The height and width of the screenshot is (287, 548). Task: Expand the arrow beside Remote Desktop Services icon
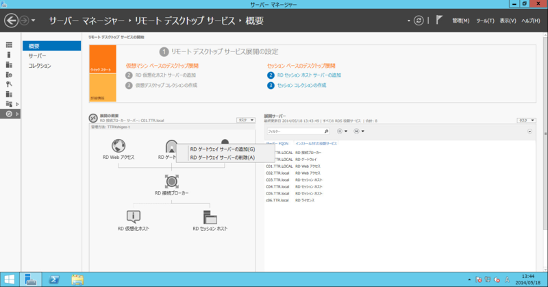[17, 114]
